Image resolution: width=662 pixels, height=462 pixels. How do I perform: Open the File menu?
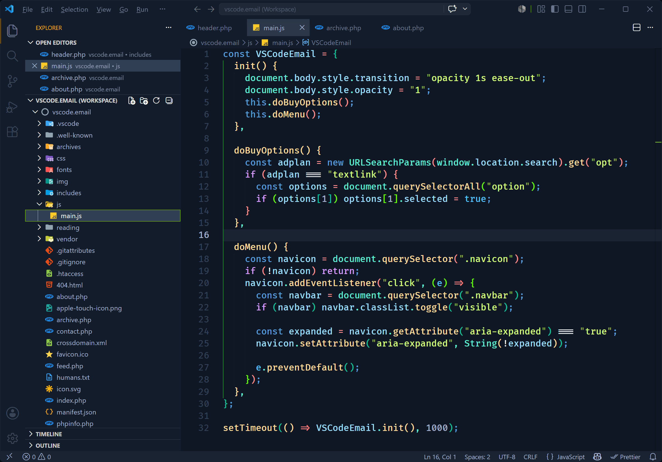coord(27,9)
